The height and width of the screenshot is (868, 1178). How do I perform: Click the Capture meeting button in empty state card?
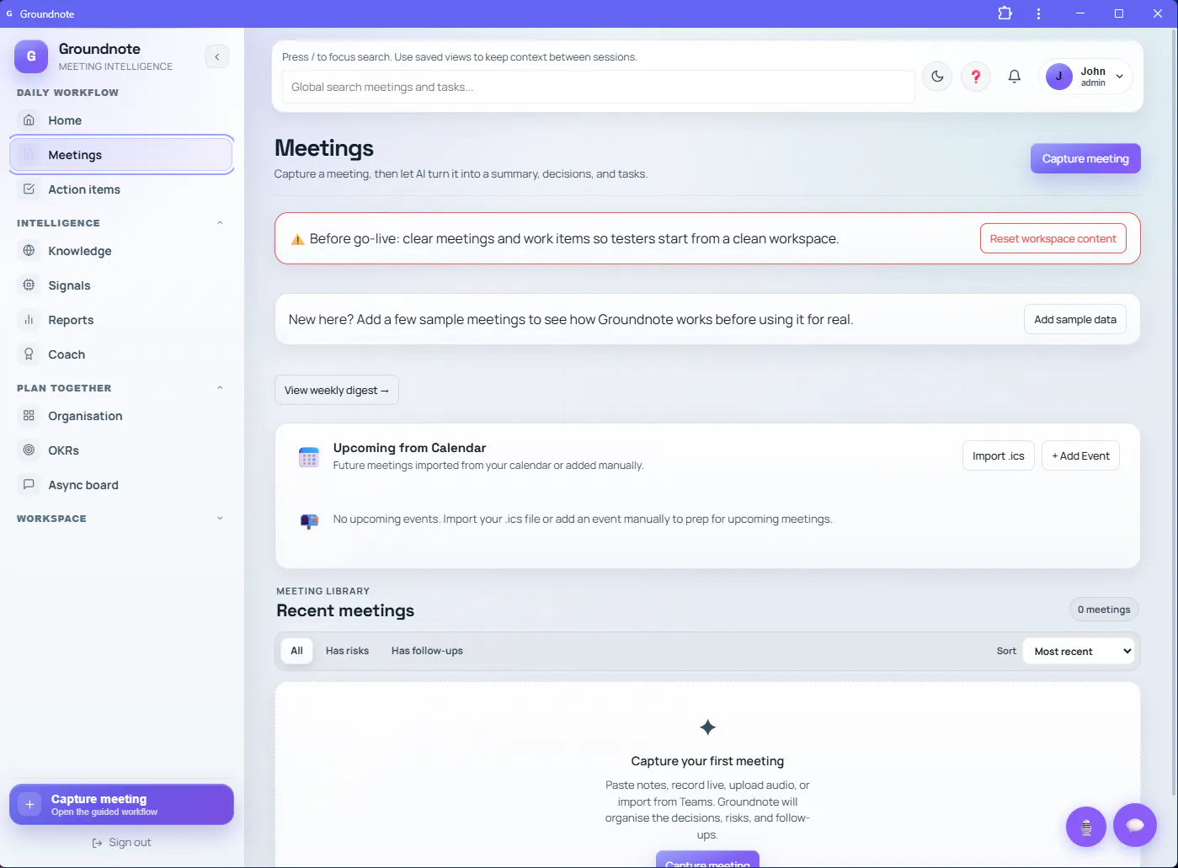pyautogui.click(x=707, y=860)
